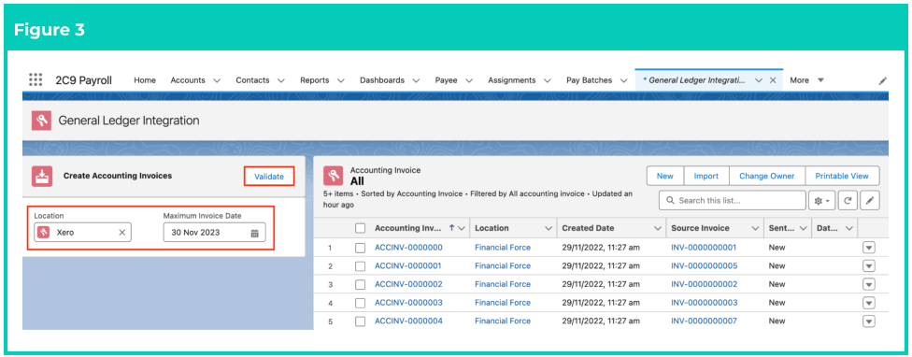Open the Dashboards tab dropdown chevron
912x357 pixels.
417,80
